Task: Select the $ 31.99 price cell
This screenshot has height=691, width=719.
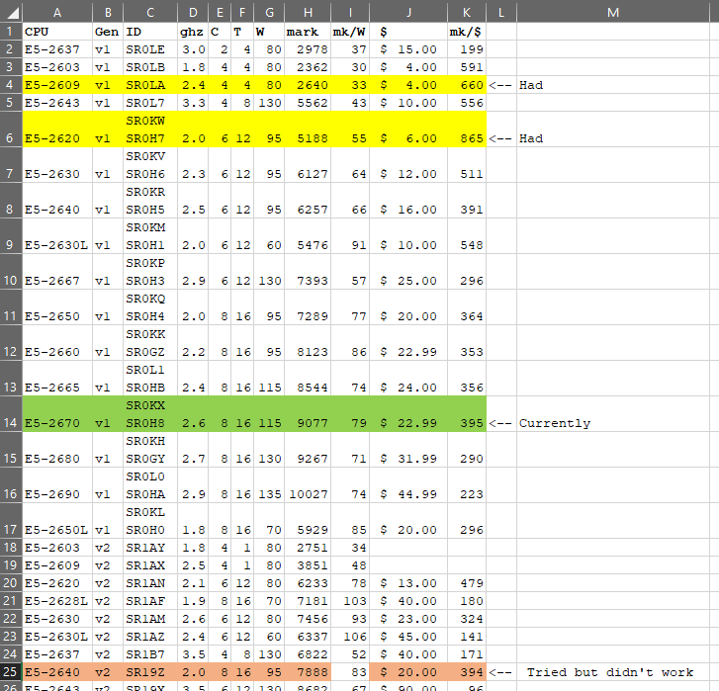Action: [x=408, y=459]
